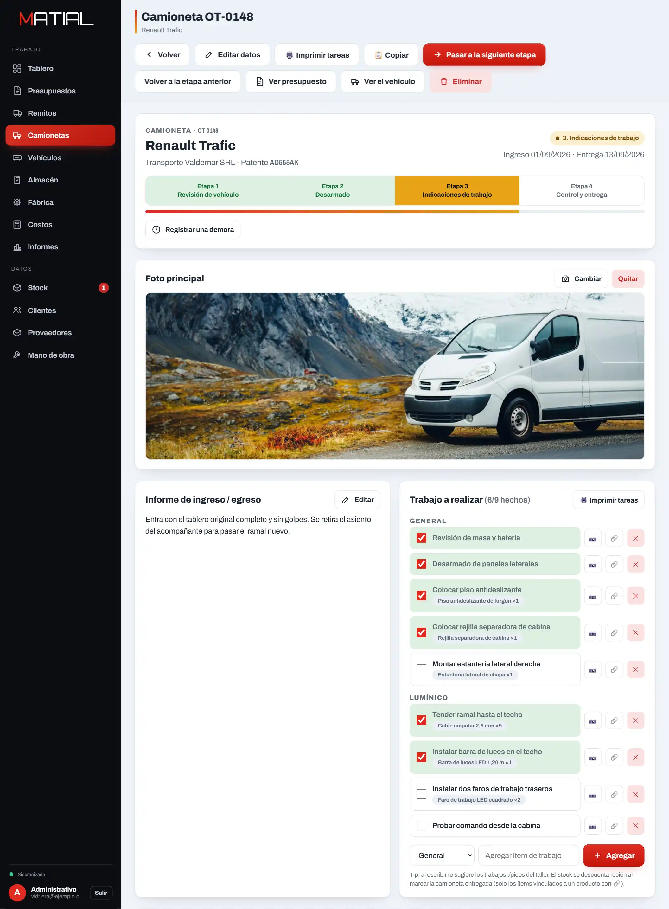Link product to Colocar rejilla separadora de cabina
This screenshot has width=669, height=909.
click(x=614, y=633)
